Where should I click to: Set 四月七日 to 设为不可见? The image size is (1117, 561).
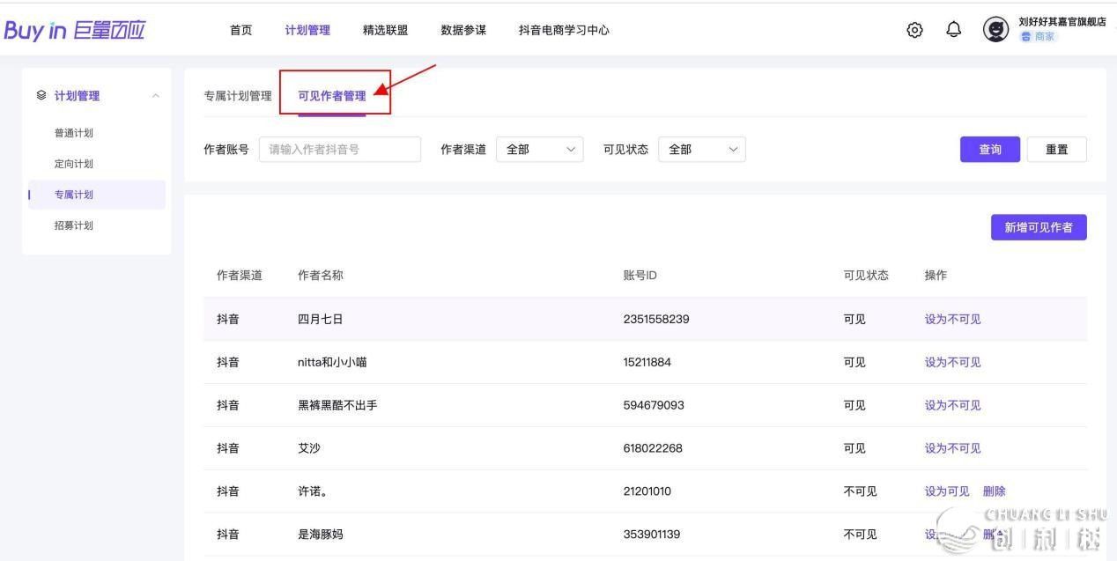click(x=952, y=320)
